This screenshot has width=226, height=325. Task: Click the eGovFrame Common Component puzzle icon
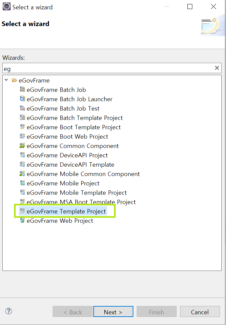[x=22, y=146]
